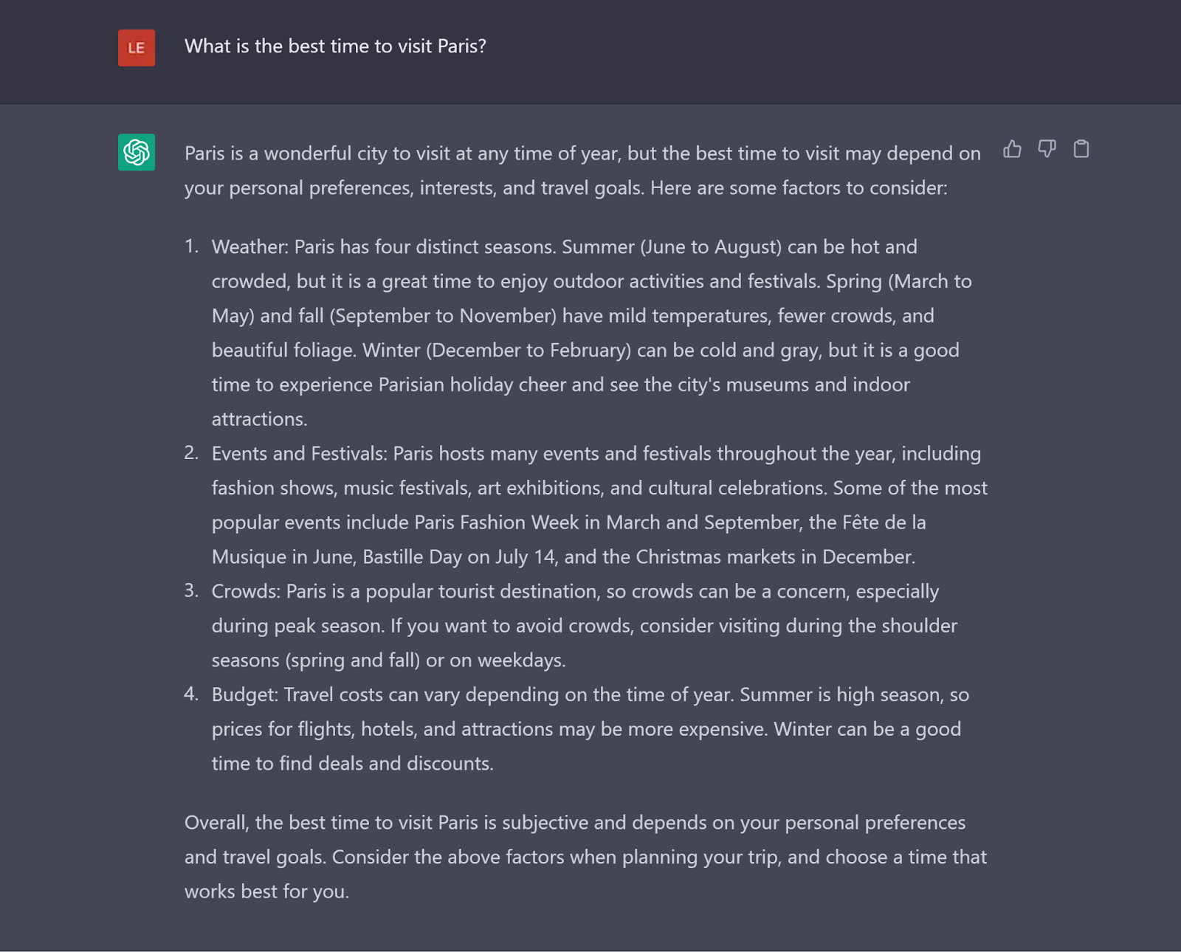Click list number 4 marker
Screen dimensions: 1181x952
191,694
